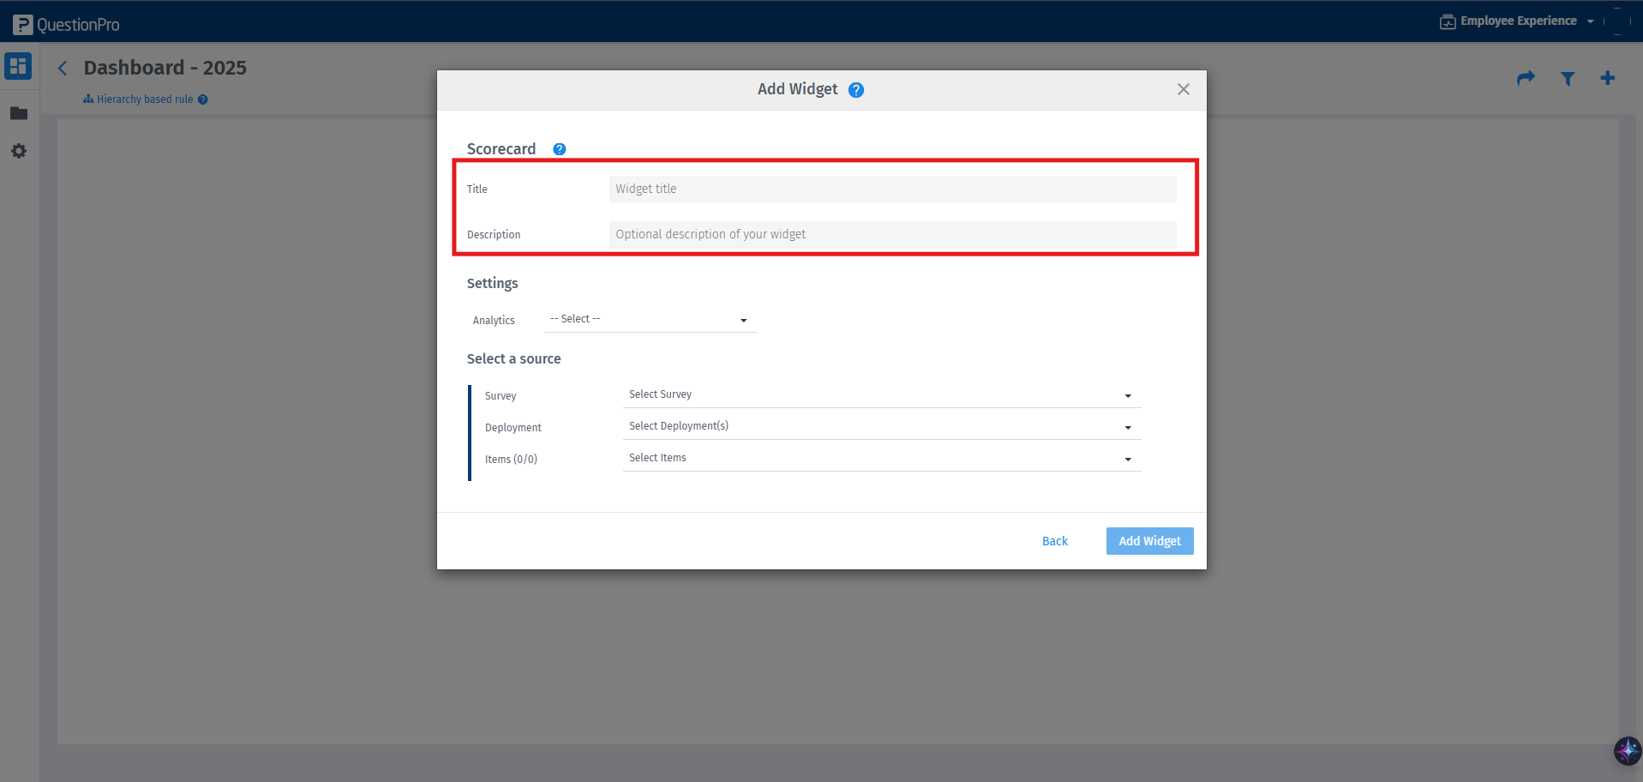1643x782 pixels.
Task: Open the Analytics Select dropdown
Action: tap(649, 319)
